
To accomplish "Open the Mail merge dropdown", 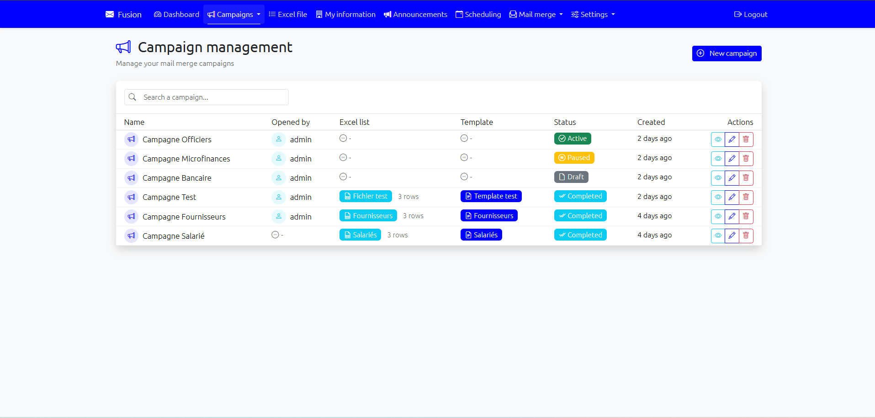I will [x=536, y=14].
